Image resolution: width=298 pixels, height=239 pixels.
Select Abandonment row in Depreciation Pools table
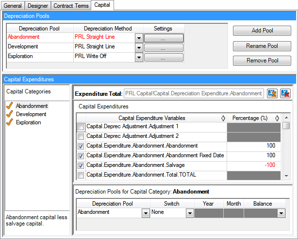[40, 38]
